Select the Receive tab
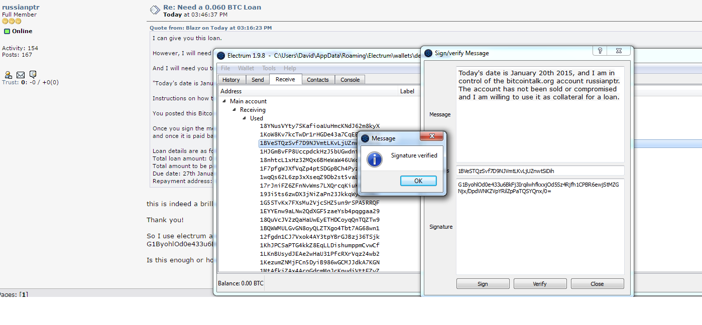 tap(285, 79)
